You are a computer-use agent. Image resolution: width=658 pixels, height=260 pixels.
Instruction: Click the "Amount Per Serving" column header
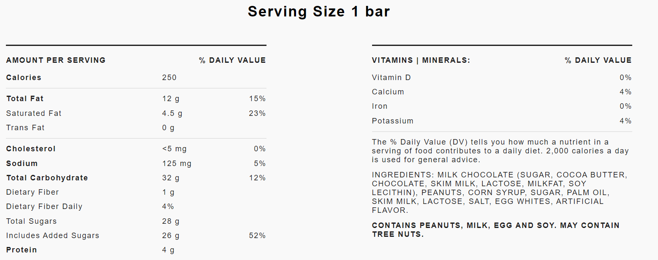pos(56,60)
